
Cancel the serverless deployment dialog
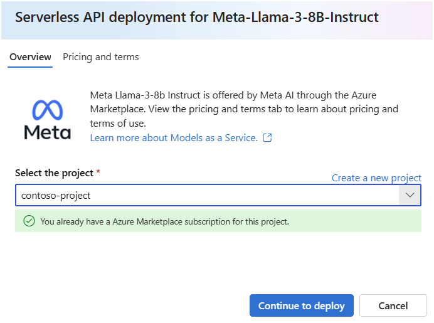[393, 306]
